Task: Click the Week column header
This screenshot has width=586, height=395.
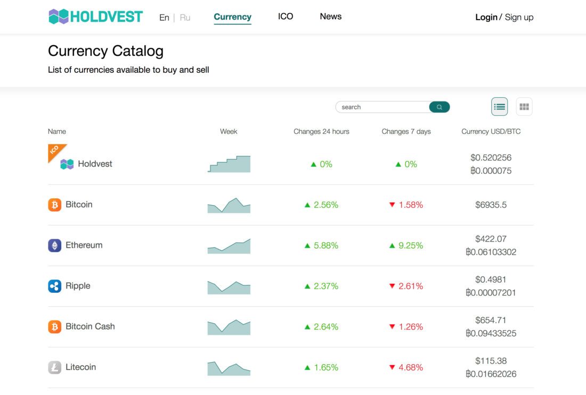Action: [x=229, y=131]
